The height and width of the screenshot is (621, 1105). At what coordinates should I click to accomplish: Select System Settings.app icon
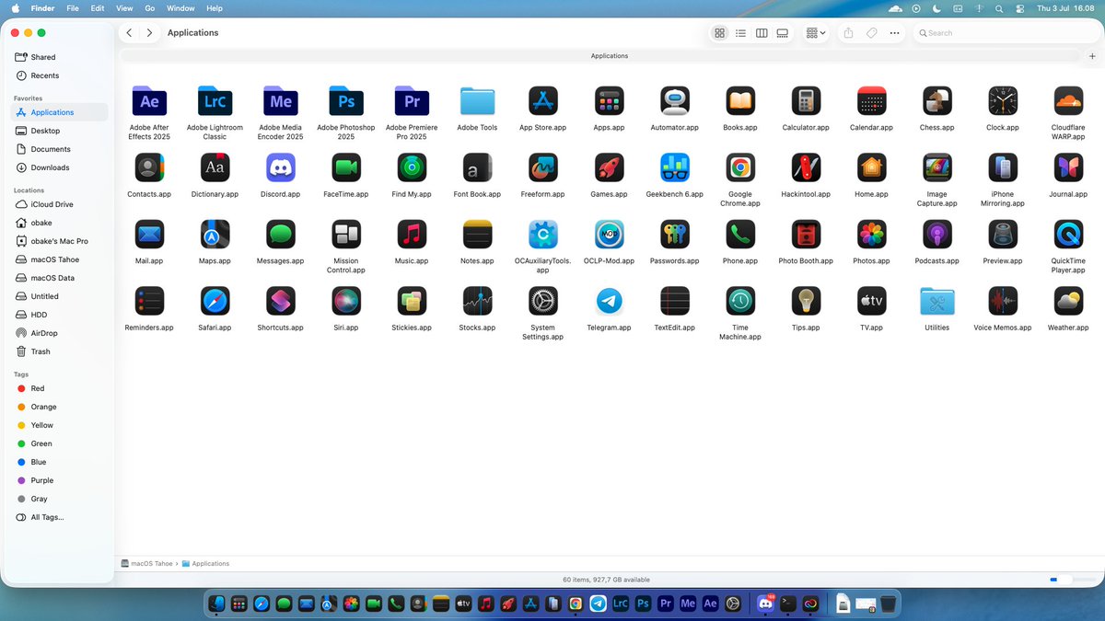click(x=543, y=301)
